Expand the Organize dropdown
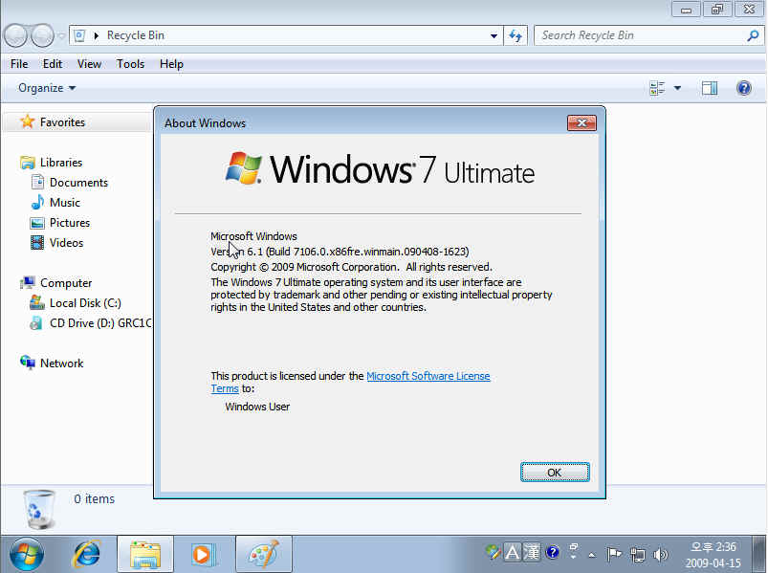The height and width of the screenshot is (573, 768). (47, 88)
